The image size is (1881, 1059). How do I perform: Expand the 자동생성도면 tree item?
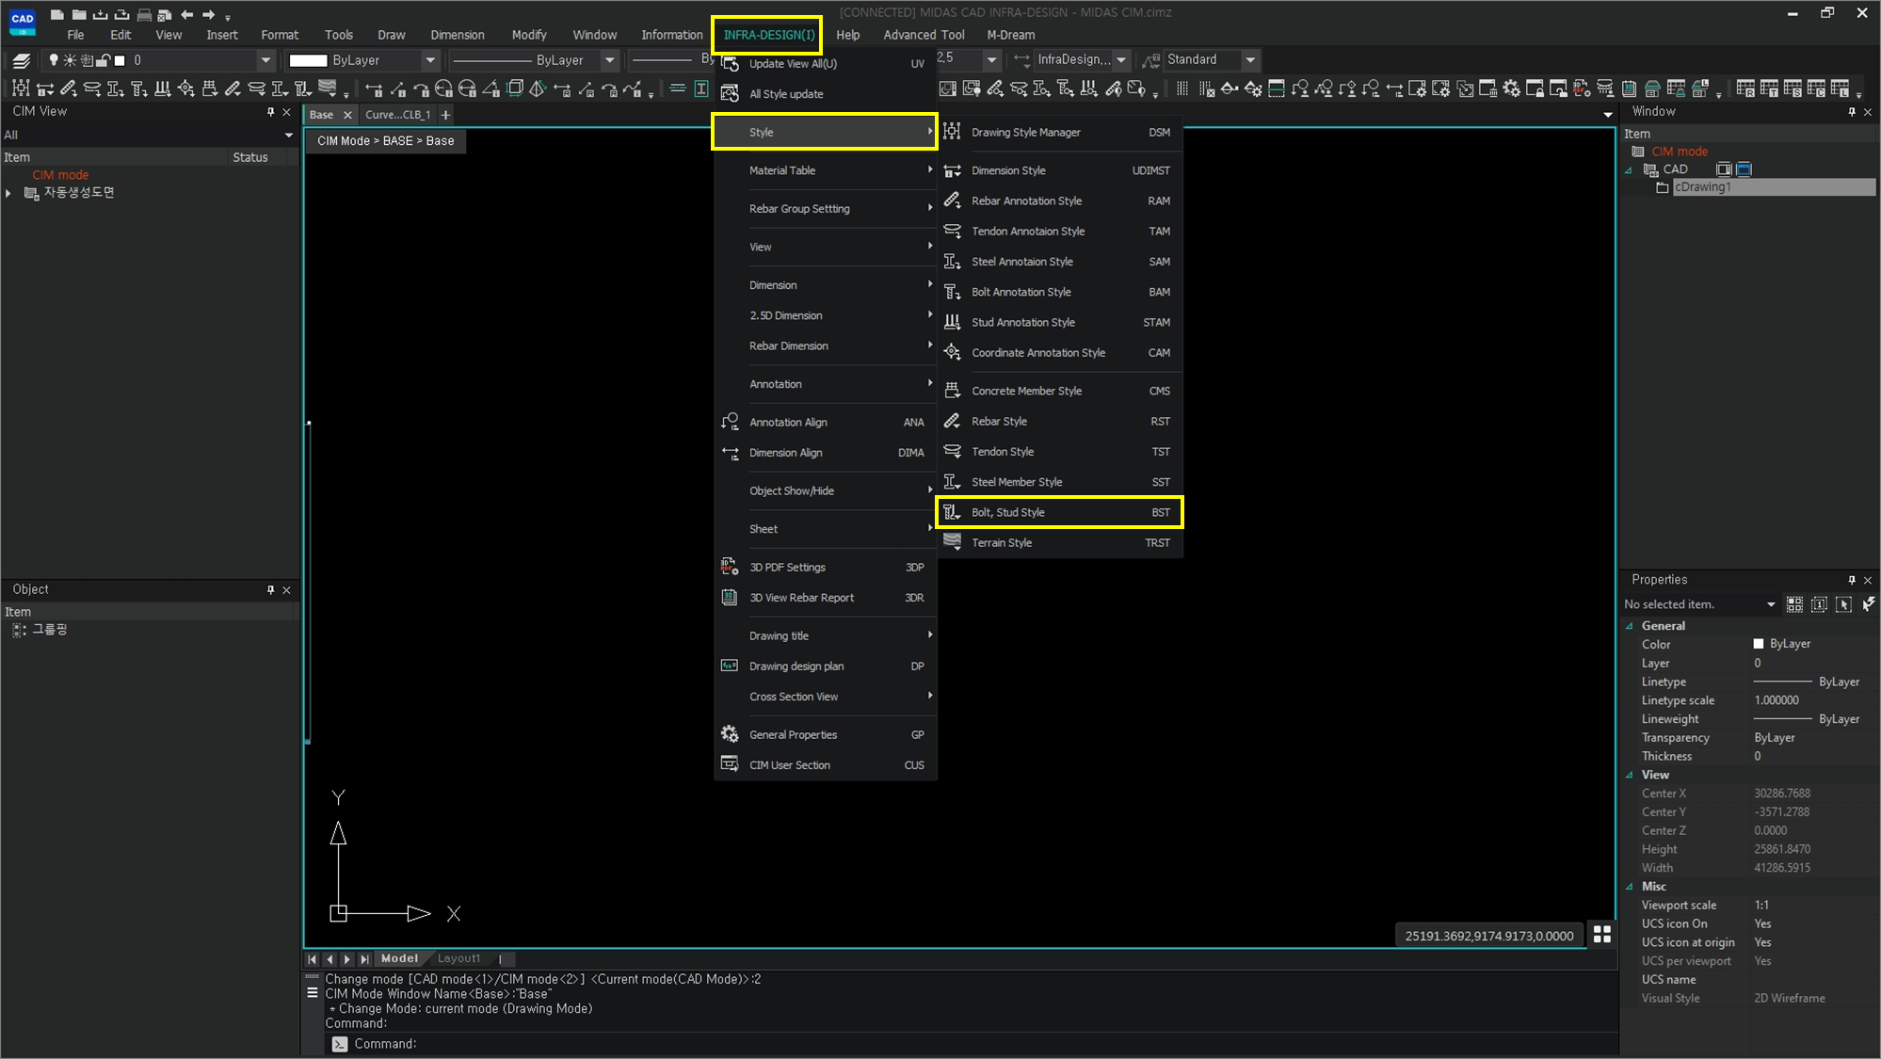8,193
